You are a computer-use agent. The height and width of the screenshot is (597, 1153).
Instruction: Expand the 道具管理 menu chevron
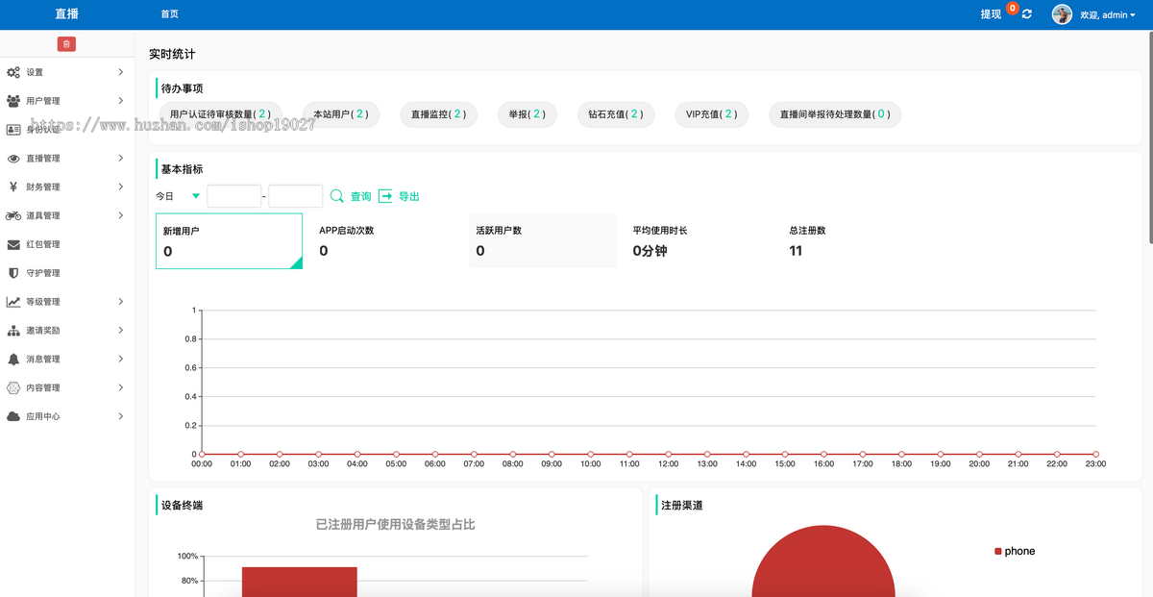point(120,215)
